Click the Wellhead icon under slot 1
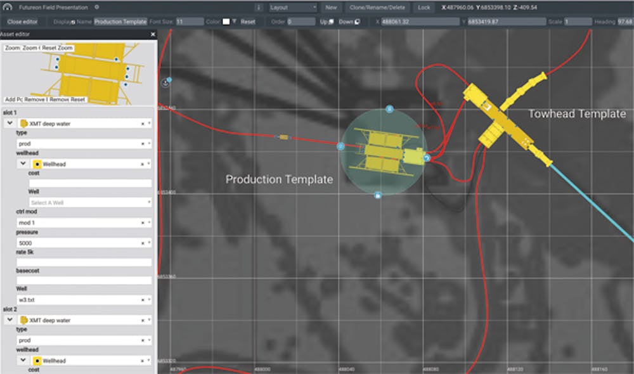 [x=37, y=164]
